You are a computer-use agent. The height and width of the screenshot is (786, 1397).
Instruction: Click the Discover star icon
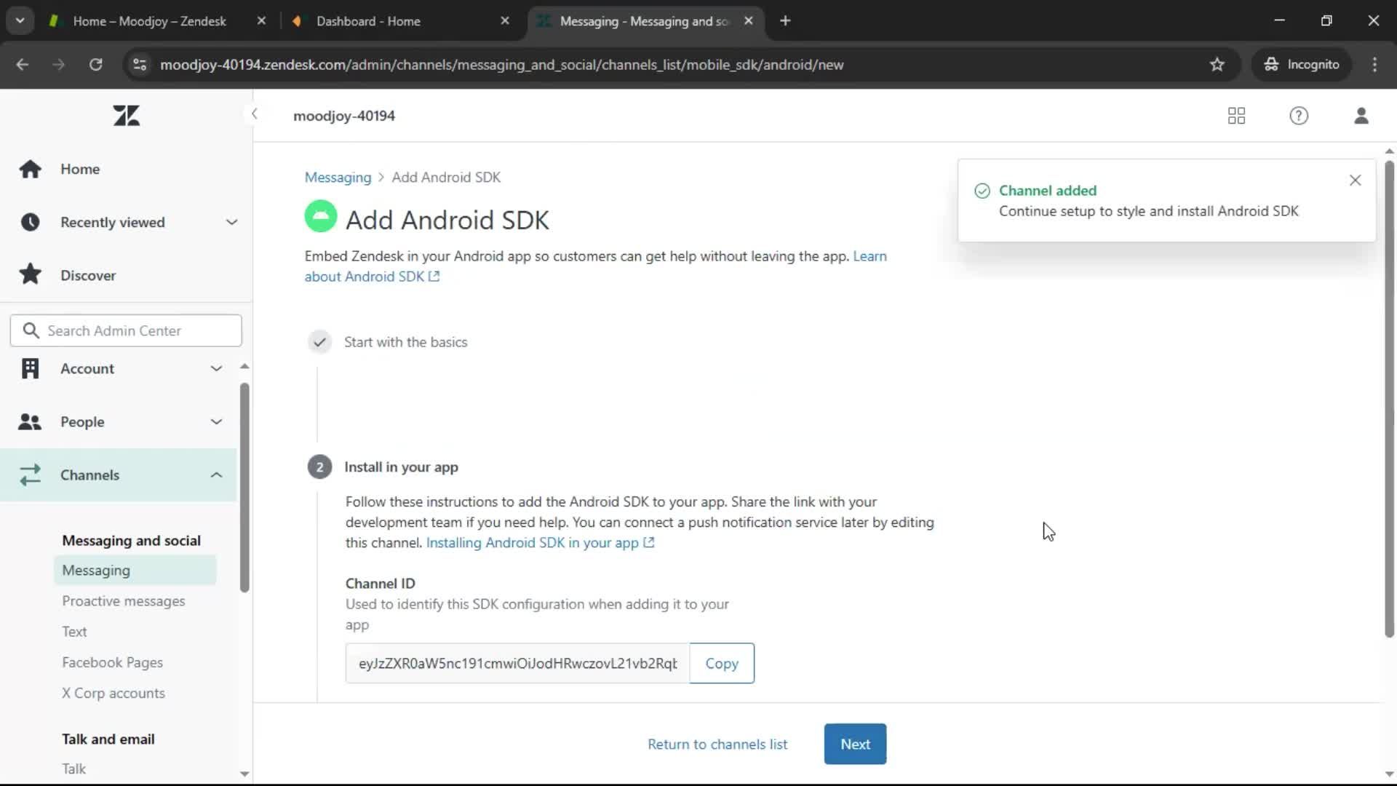(x=30, y=274)
